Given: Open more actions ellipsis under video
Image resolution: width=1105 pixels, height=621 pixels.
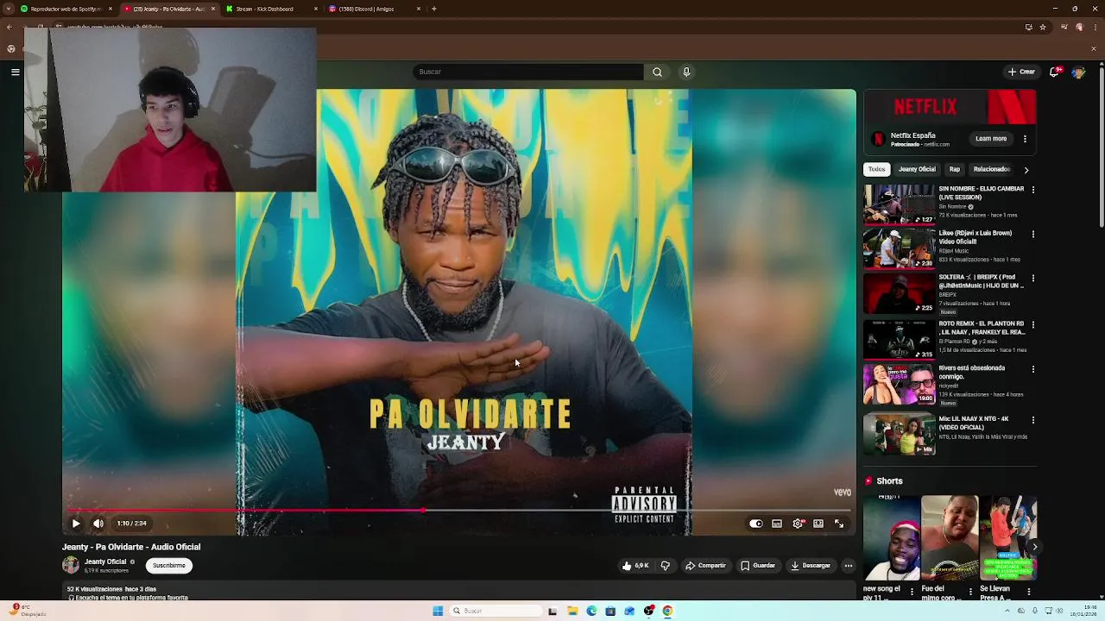Looking at the screenshot, I should pos(849,566).
